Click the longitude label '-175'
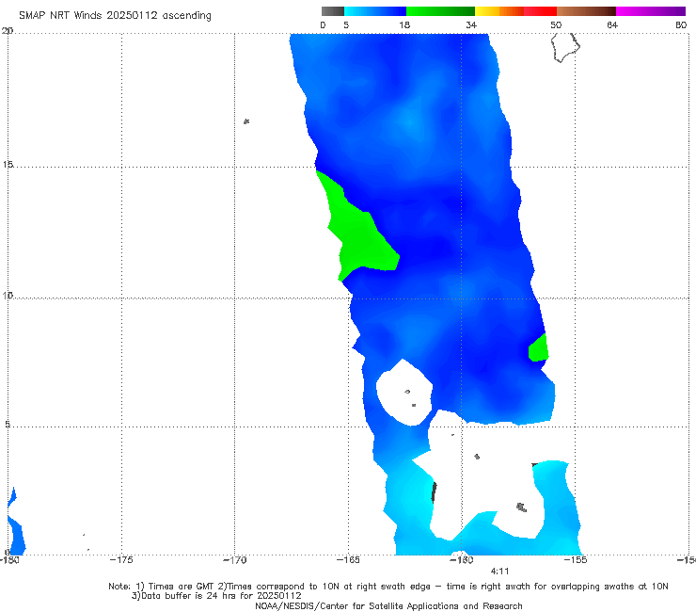 coord(121,560)
